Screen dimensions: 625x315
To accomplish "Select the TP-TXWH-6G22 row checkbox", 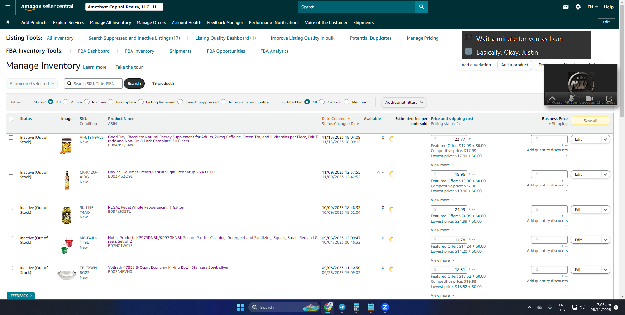I will [11, 268].
